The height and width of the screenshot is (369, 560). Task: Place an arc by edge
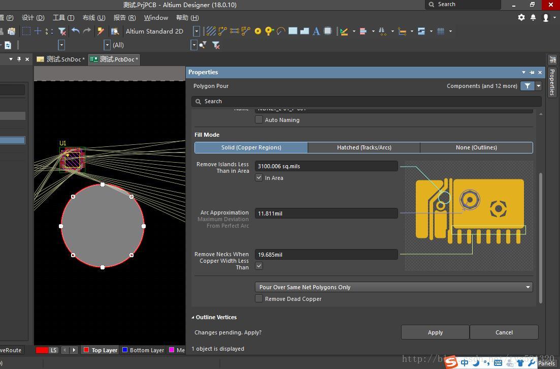[281, 31]
